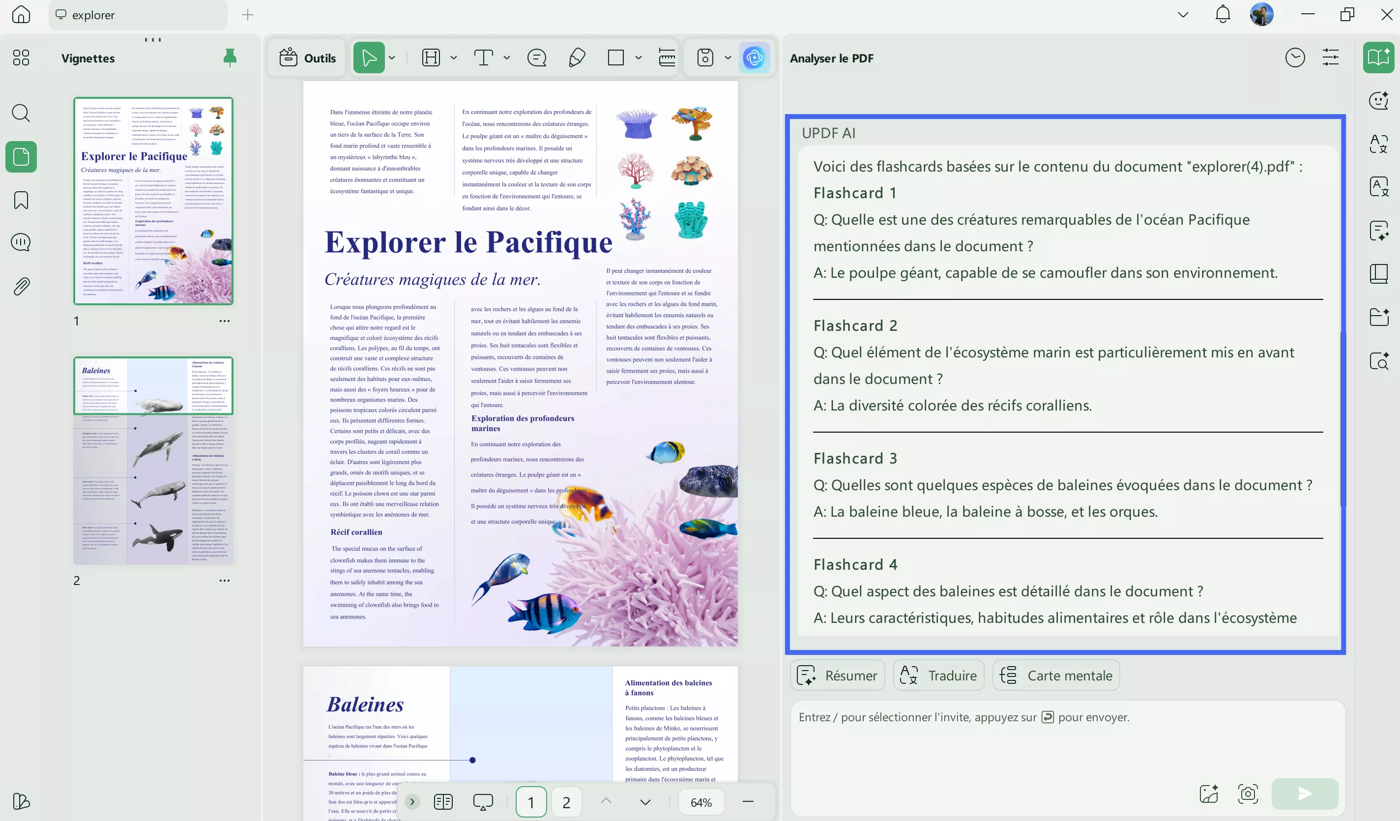Image resolution: width=1400 pixels, height=821 pixels.
Task: Toggle presentation mode in the bottom toolbar
Action: (482, 801)
